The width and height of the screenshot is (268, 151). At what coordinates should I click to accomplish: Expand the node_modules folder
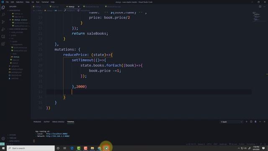[x=17, y=32]
